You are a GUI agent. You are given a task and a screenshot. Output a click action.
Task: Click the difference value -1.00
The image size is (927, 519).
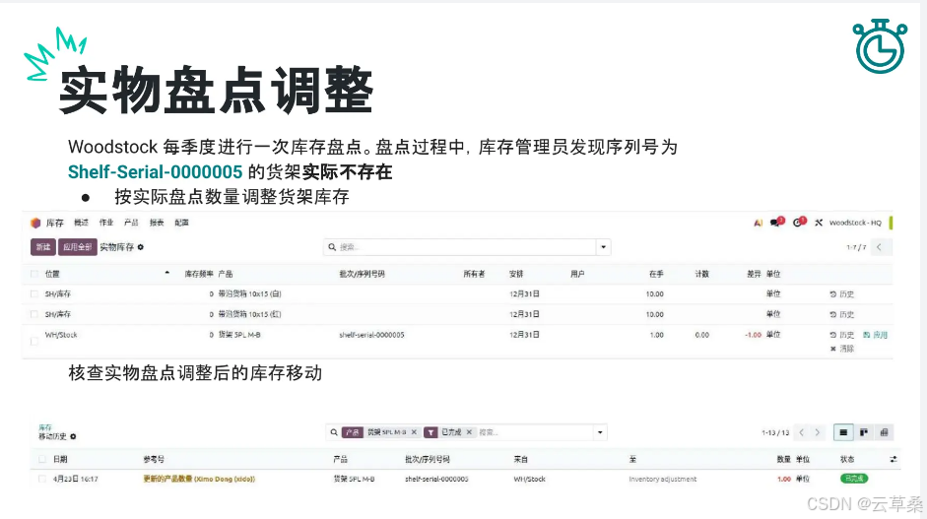pos(754,335)
